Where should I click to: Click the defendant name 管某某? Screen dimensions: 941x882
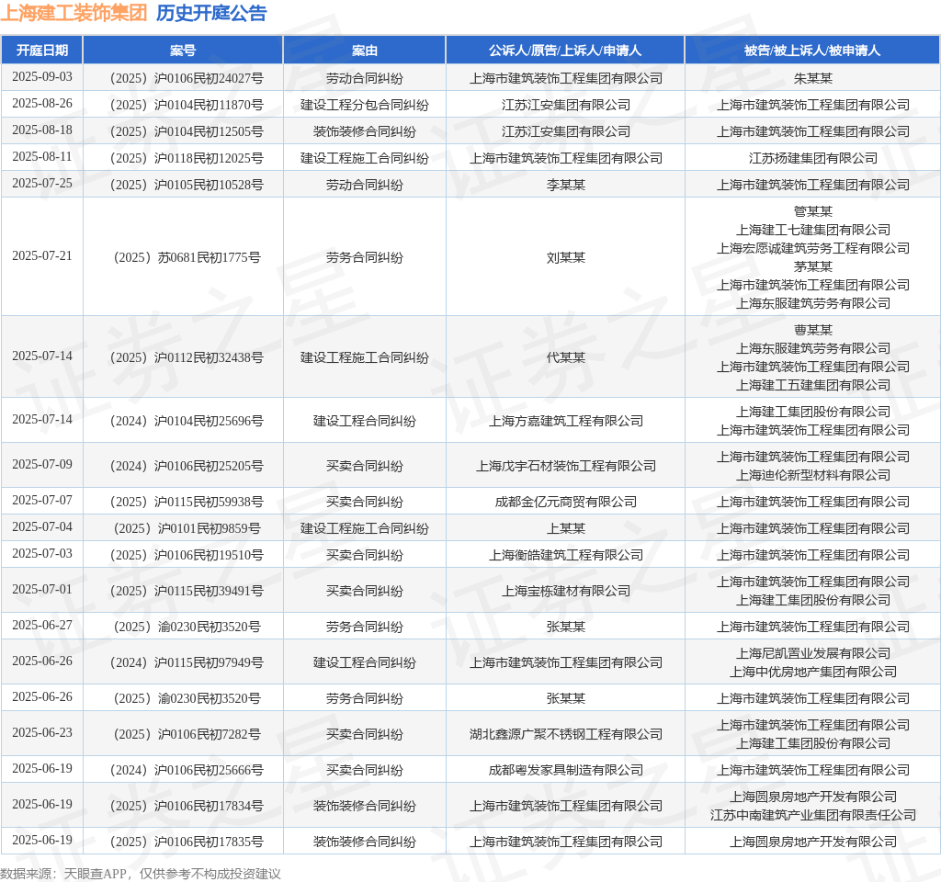point(813,211)
